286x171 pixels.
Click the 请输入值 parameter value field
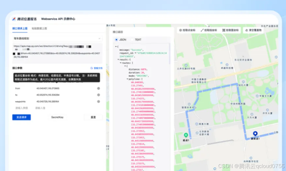click(40, 108)
